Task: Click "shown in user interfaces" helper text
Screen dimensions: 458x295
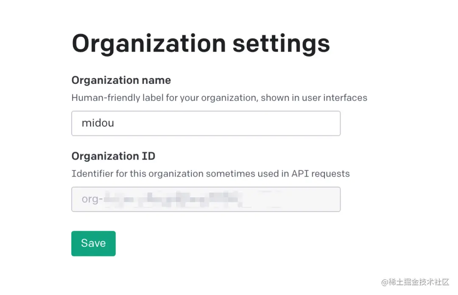Action: [x=314, y=98]
